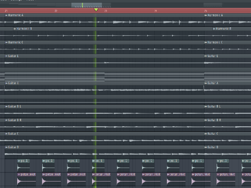
Task: Open clip menu icon of Guitar D clip at bar 25
Action: [206, 147]
